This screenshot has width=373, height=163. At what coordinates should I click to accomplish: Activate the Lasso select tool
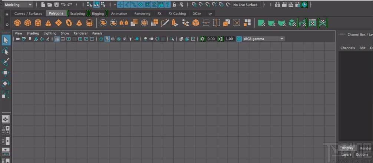6,51
